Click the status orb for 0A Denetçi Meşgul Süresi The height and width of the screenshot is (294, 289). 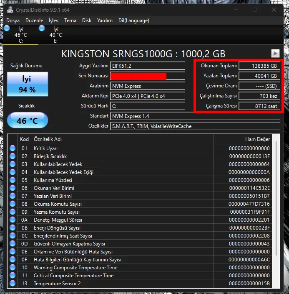point(13,220)
